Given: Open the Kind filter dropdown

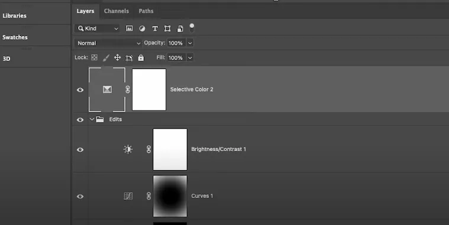Looking at the screenshot, I should click(x=98, y=28).
